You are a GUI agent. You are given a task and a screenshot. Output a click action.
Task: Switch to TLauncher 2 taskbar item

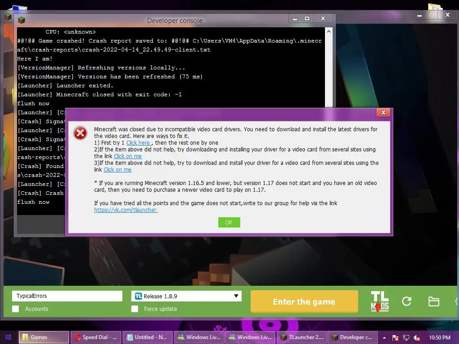pos(302,337)
